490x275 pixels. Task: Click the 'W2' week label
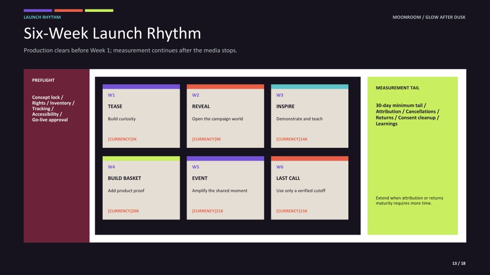(195, 95)
